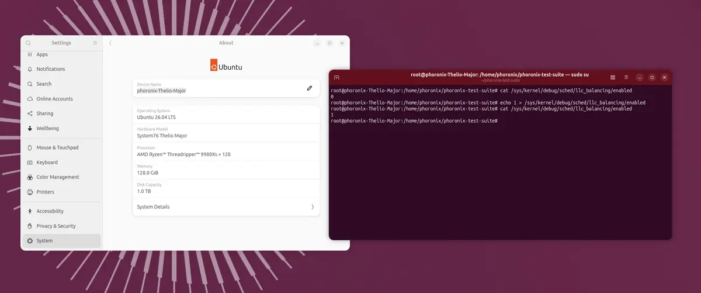Click the Printers sidebar icon
This screenshot has height=293, width=701.
point(30,192)
